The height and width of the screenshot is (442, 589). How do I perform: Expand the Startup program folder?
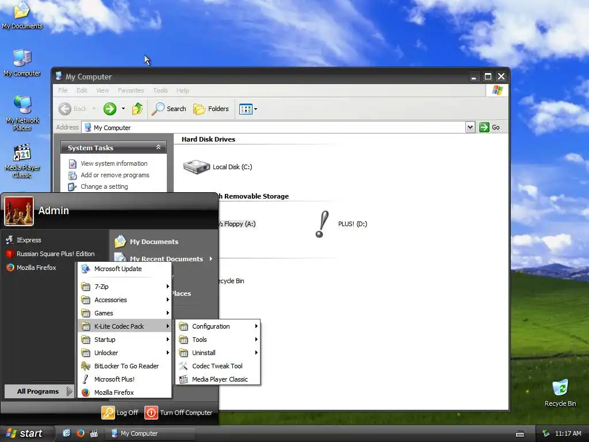[x=124, y=340]
